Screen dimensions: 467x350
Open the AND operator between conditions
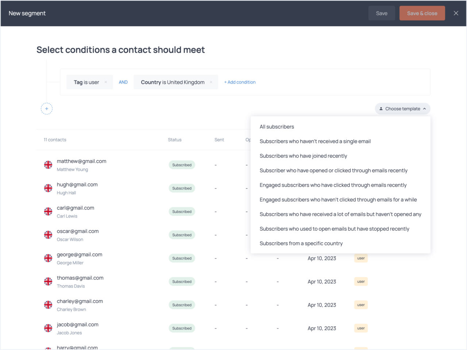pos(123,82)
